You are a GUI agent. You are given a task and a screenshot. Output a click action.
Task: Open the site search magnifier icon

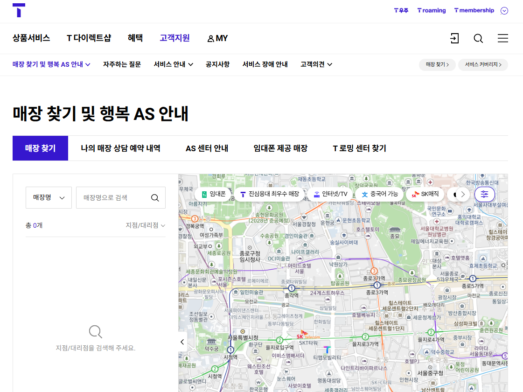[478, 38]
